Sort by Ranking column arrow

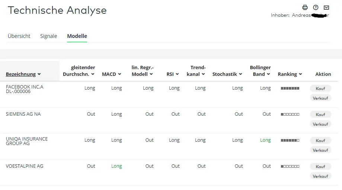click(x=301, y=74)
